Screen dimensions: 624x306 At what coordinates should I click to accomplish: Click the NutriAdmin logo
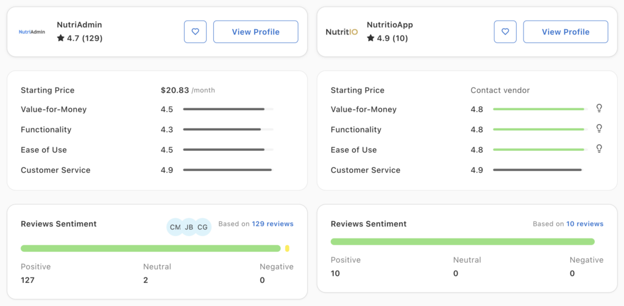32,32
